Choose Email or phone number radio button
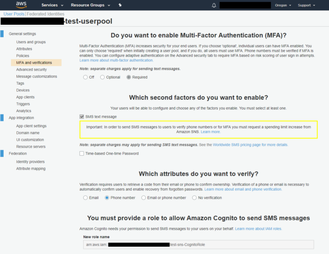 143,198
